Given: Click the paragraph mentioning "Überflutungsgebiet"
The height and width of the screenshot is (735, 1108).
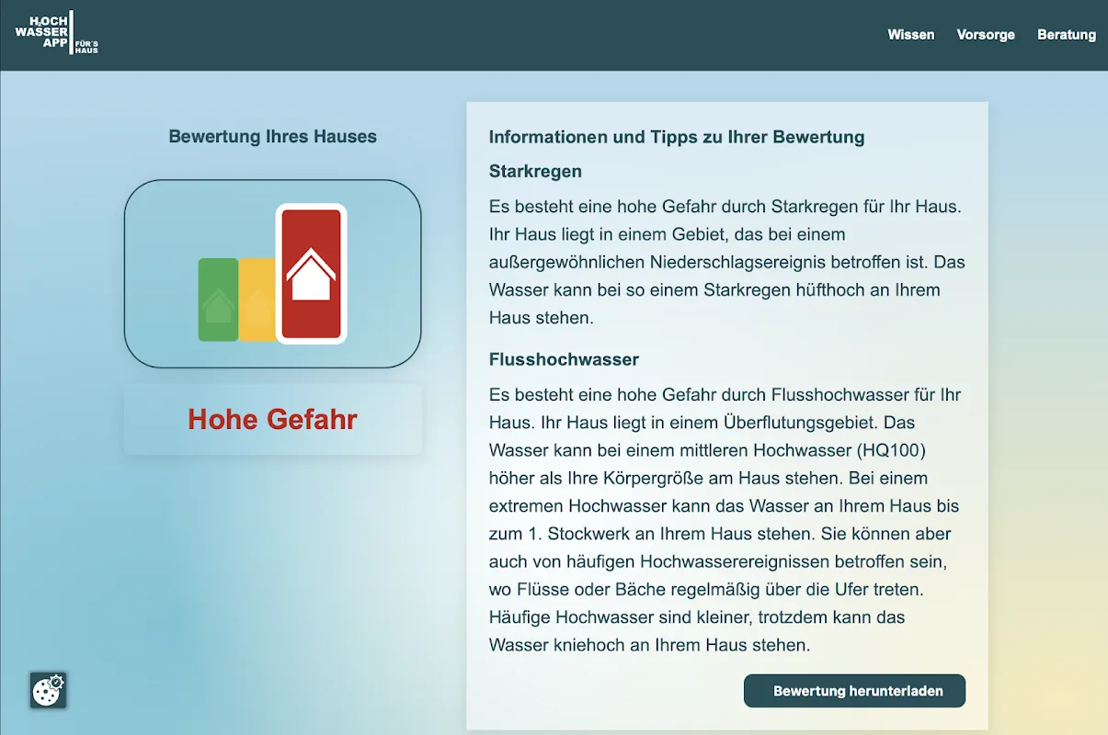Looking at the screenshot, I should point(725,520).
